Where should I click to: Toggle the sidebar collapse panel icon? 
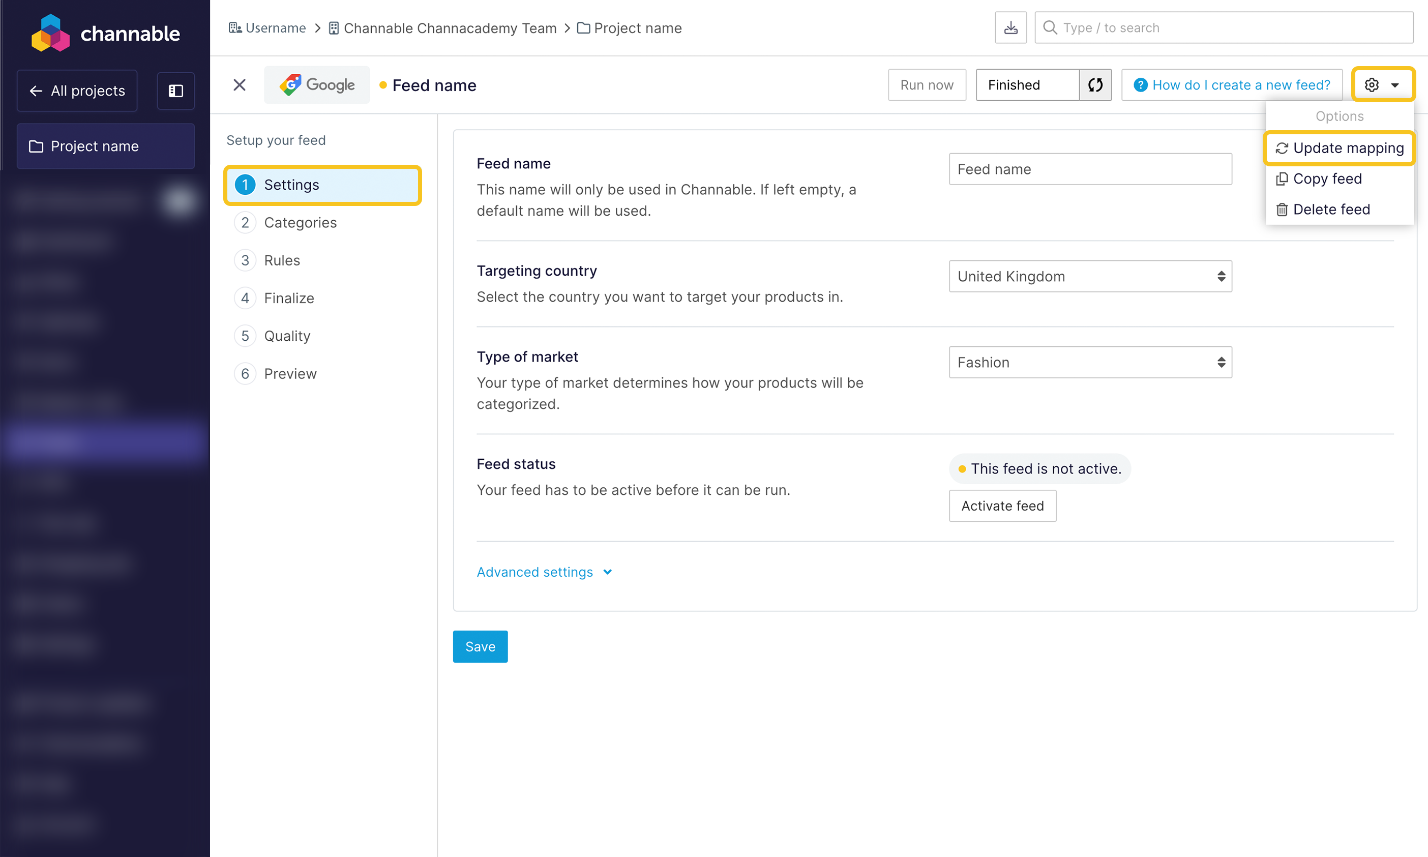coord(175,91)
